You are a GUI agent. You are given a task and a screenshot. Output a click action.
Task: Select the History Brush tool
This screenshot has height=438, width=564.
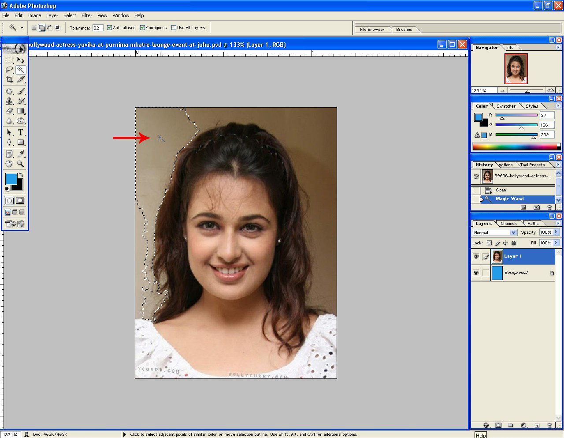tap(21, 101)
